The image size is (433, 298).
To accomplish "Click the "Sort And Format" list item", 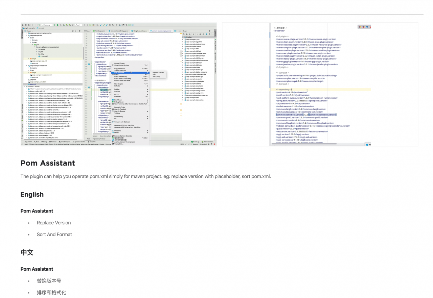I will click(54, 234).
